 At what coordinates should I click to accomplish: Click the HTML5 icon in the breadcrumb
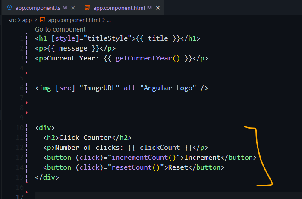pyautogui.click(x=42, y=20)
